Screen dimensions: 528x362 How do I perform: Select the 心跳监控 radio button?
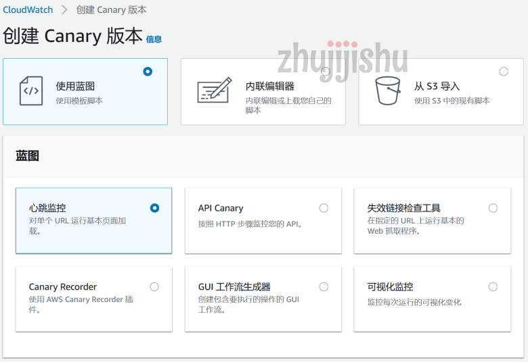(x=154, y=208)
